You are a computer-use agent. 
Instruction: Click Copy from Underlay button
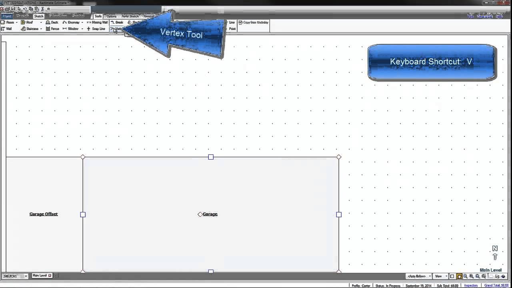click(x=254, y=22)
